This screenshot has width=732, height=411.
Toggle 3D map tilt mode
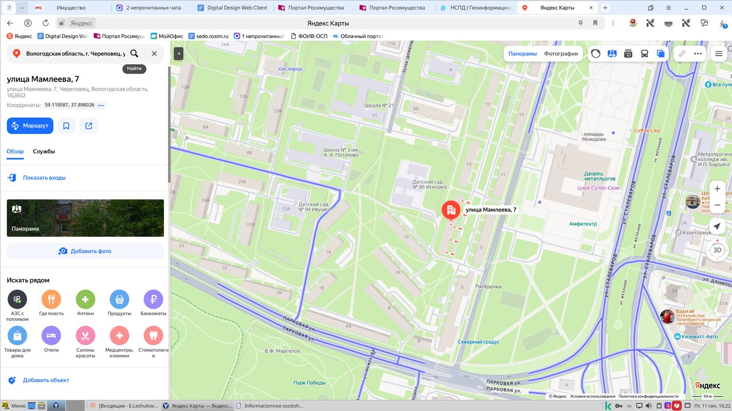(717, 250)
